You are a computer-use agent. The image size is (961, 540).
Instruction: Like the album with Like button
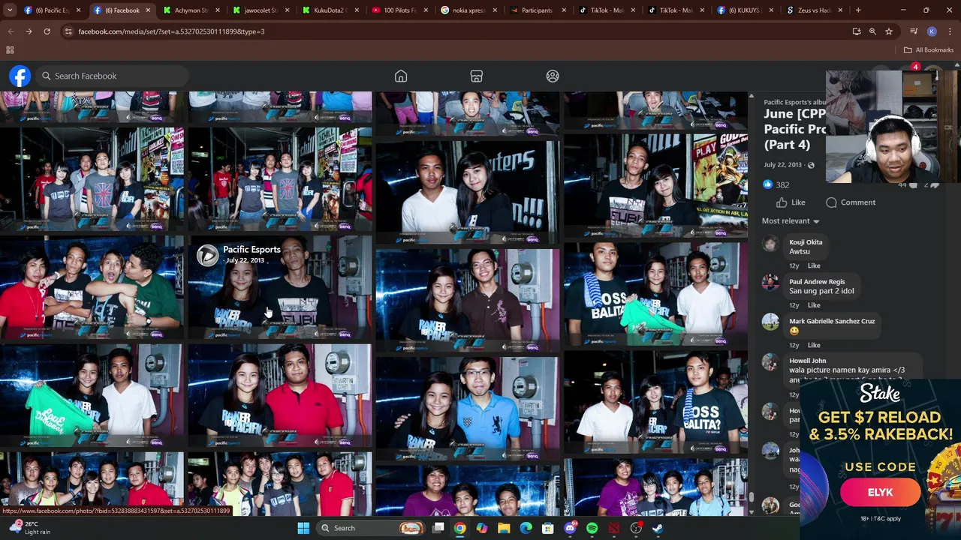791,202
